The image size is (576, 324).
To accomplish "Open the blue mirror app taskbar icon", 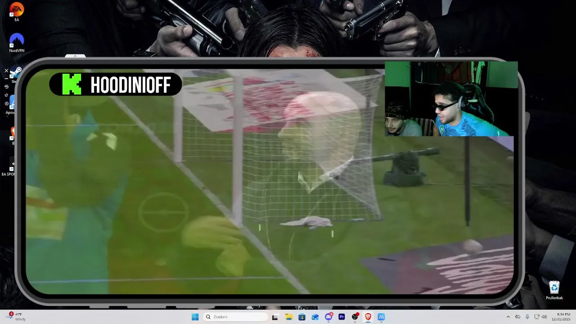I will [x=381, y=317].
